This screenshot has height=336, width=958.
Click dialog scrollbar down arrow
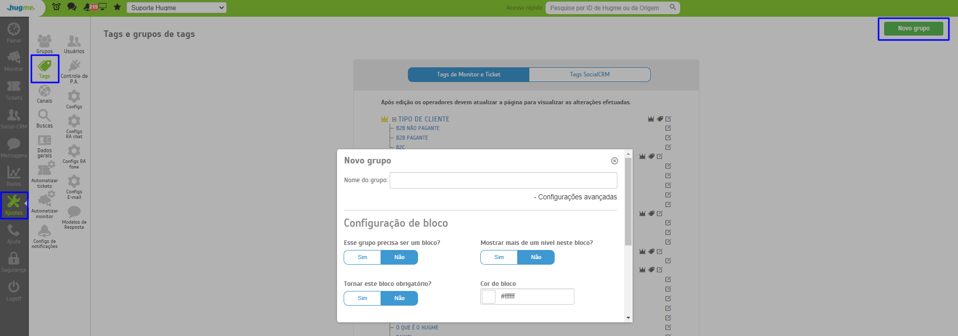coord(628,318)
